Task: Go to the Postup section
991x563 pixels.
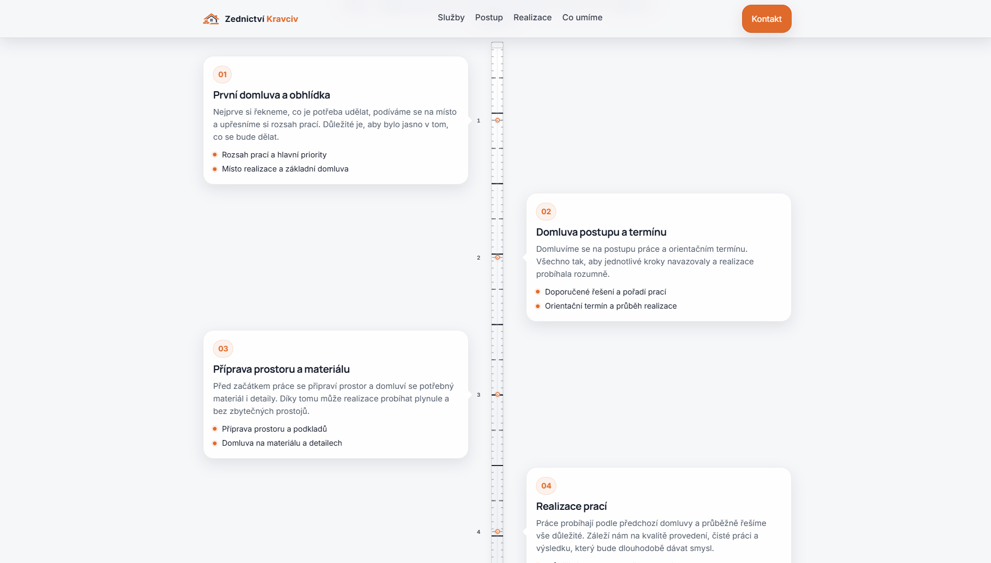Action: click(x=489, y=18)
